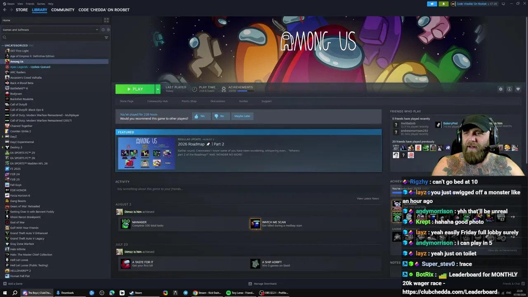Go forward with the navigation arrow
The height and width of the screenshot is (297, 528).
tap(11, 10)
